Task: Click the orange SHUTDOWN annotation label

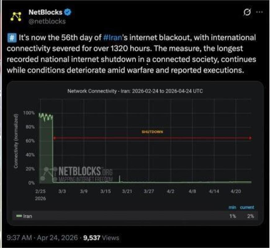Action: (152, 132)
